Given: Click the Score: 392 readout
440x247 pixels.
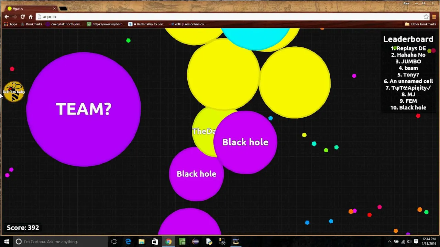Looking at the screenshot, I should click(23, 228).
